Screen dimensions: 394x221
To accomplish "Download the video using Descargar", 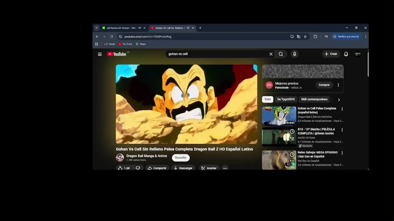I will [x=183, y=168].
